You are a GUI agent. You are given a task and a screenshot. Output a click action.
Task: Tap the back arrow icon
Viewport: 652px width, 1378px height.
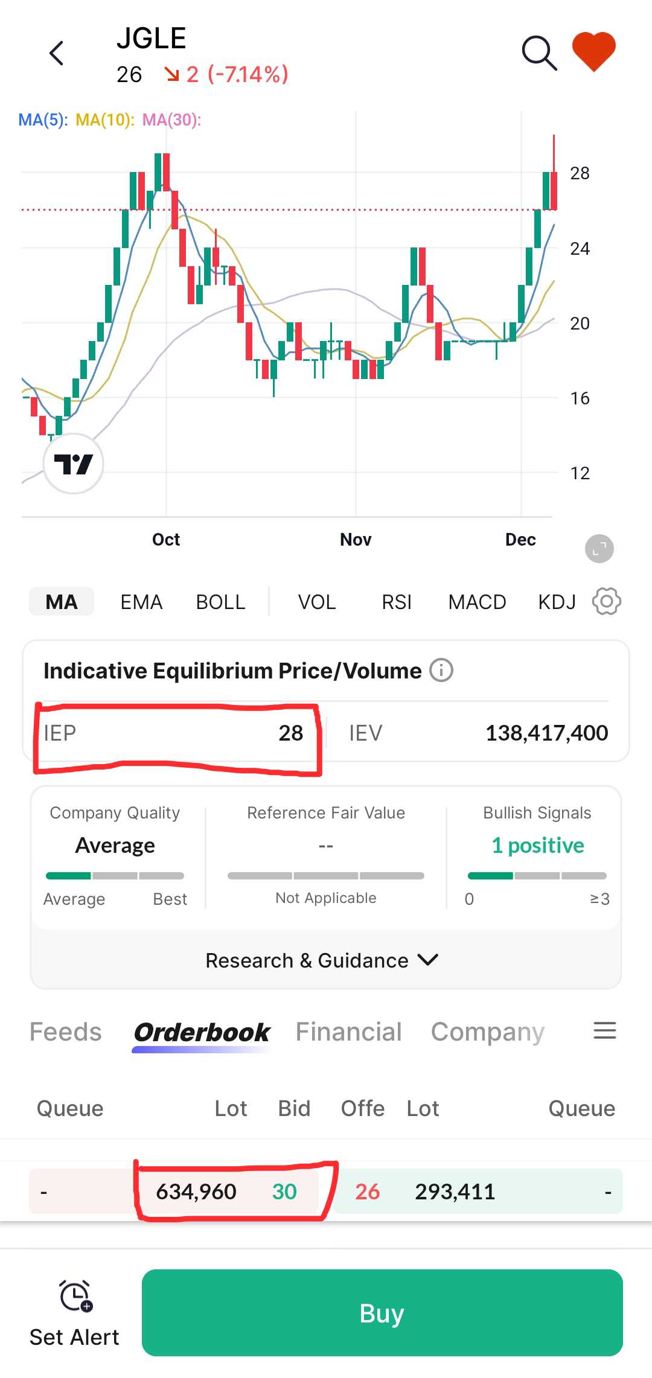(x=57, y=53)
